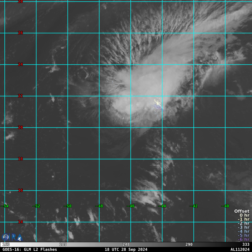252x252 pixels.
Task: Click longitude label -48
Action: tap(99, 206)
